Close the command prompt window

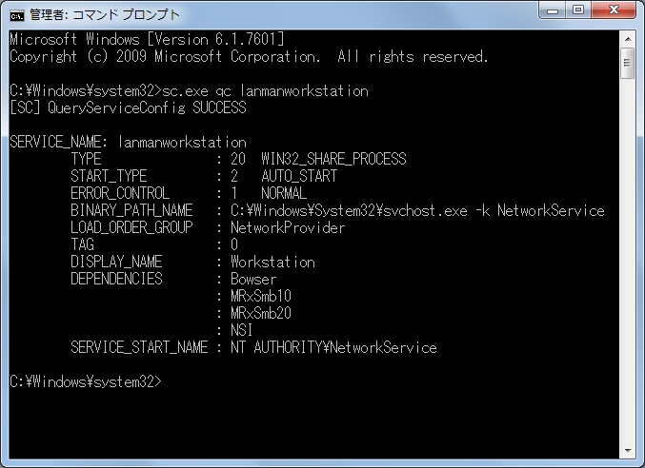tap(614, 10)
